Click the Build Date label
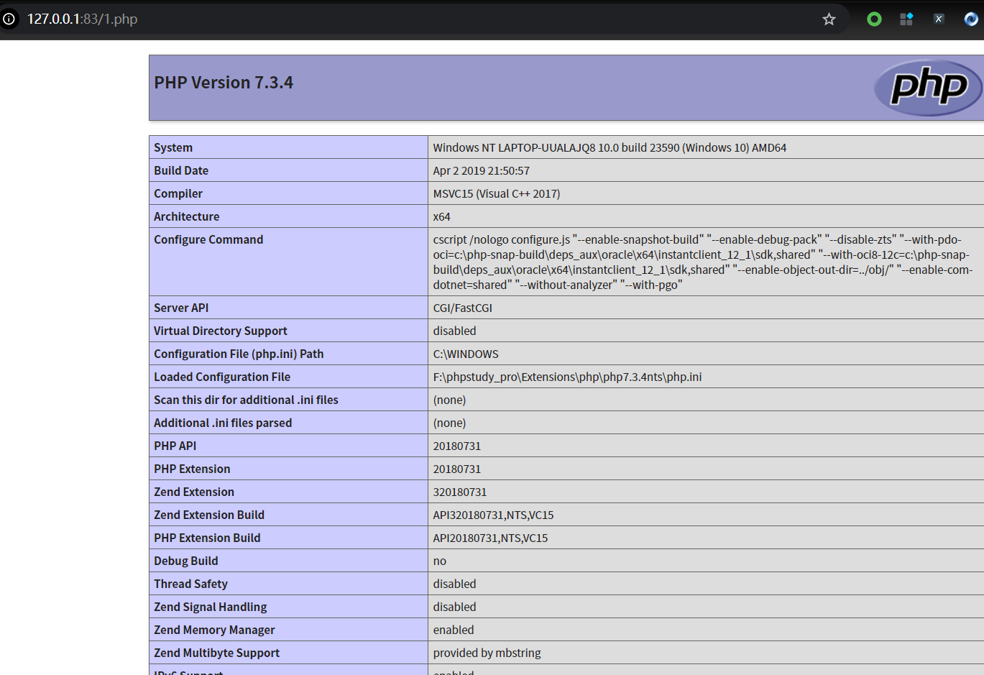 pos(181,170)
